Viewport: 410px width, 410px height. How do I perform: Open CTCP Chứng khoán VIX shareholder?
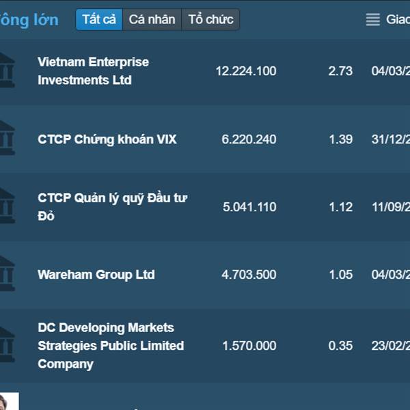coord(107,139)
